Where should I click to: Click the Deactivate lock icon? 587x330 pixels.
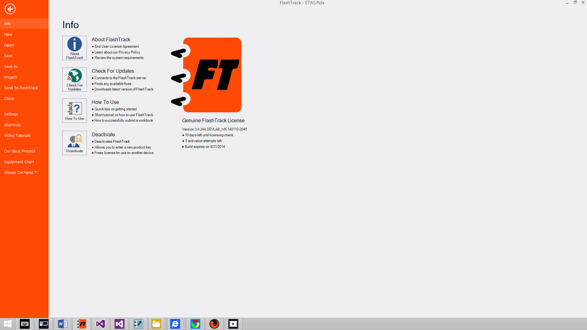tap(75, 143)
